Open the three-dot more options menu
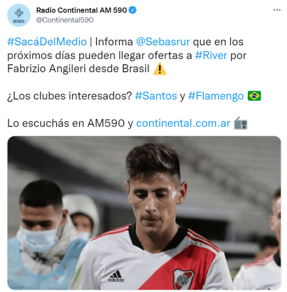287x292 pixels. pos(277,10)
